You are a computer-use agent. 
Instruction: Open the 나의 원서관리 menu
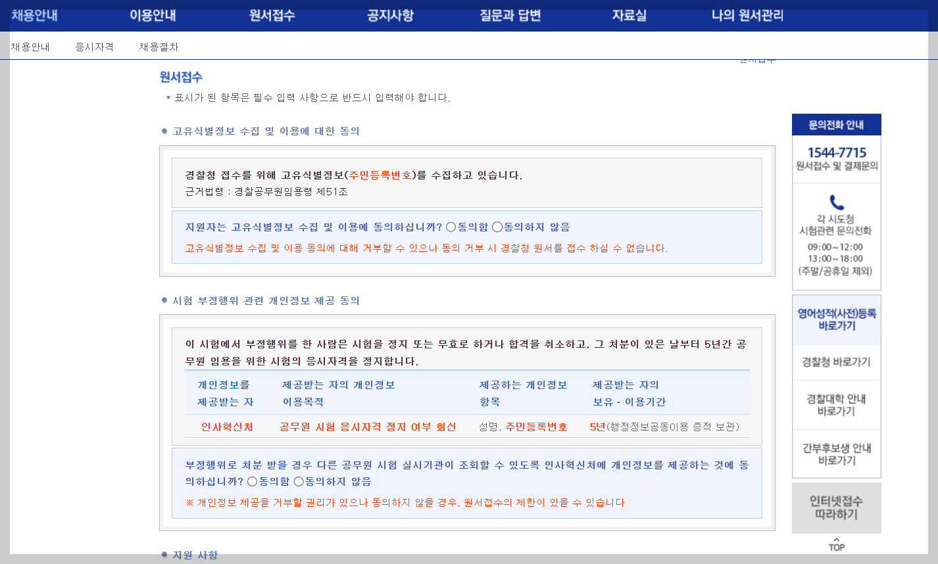(x=745, y=16)
